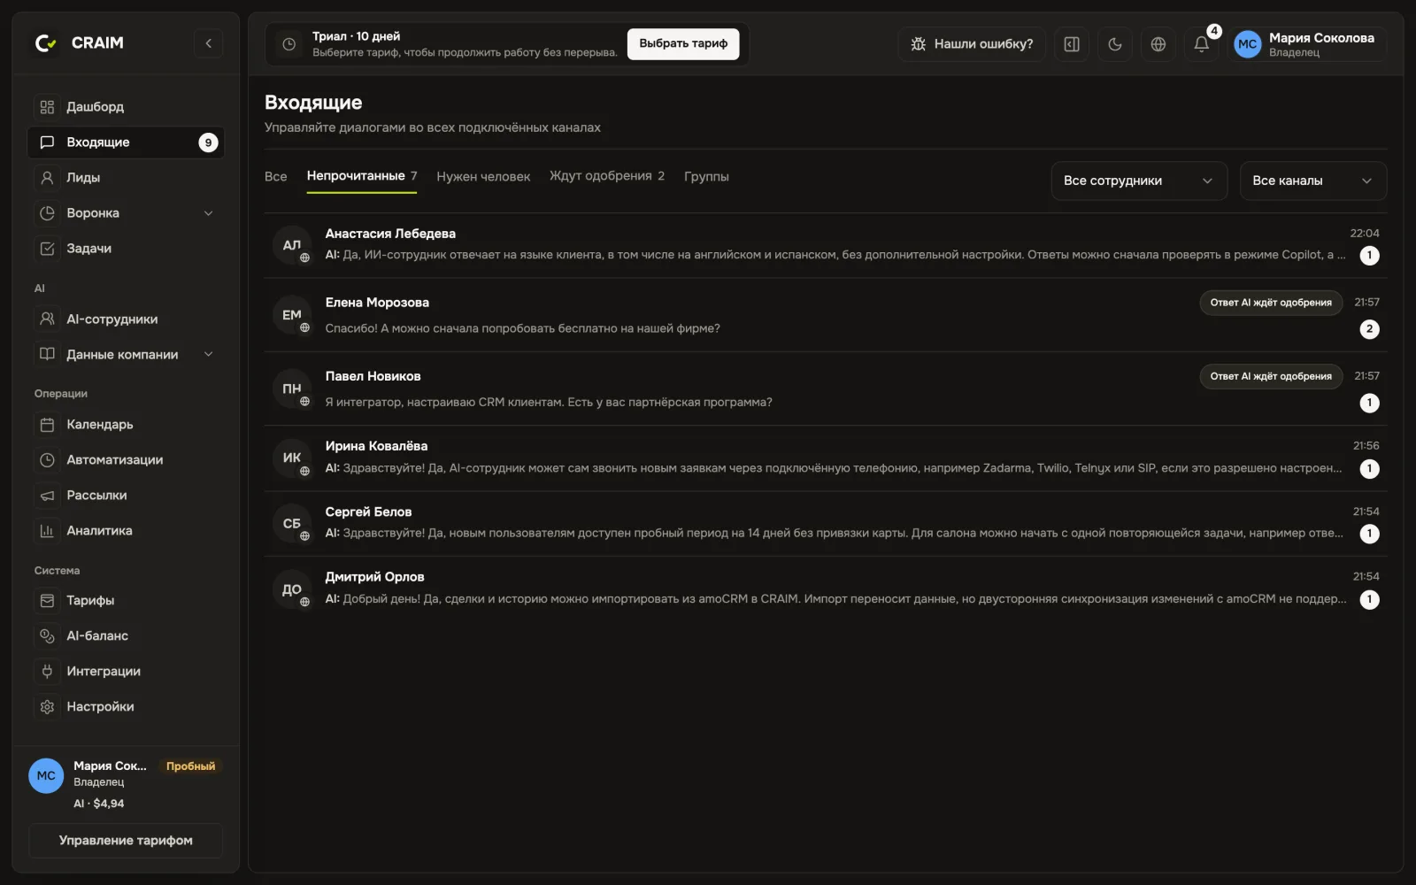Open Лиды section

click(x=126, y=178)
